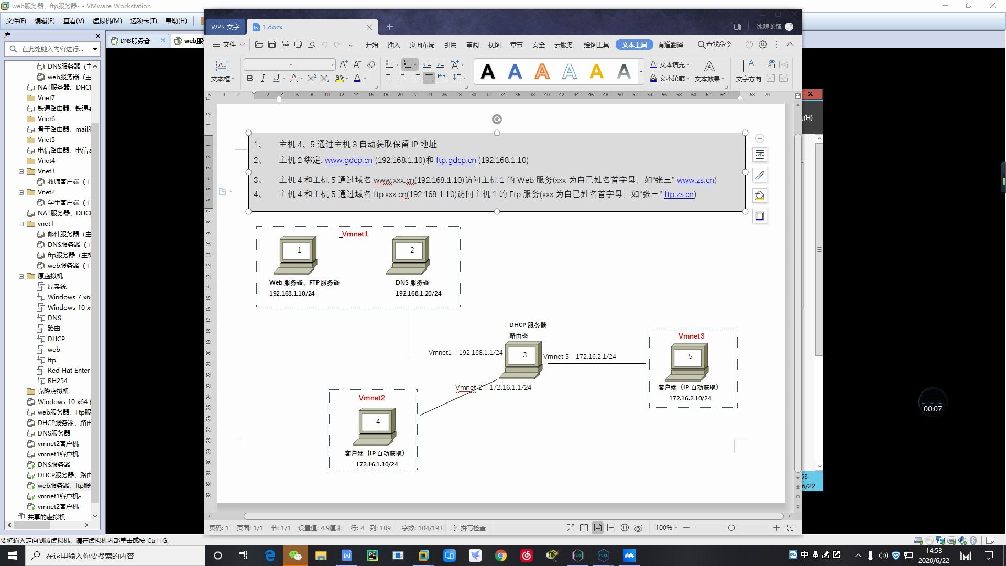Insert text box (文本框) icon

point(222,71)
